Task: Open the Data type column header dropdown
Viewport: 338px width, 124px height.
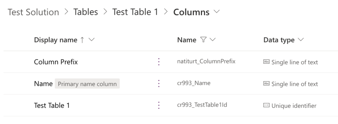Action: pyautogui.click(x=300, y=39)
